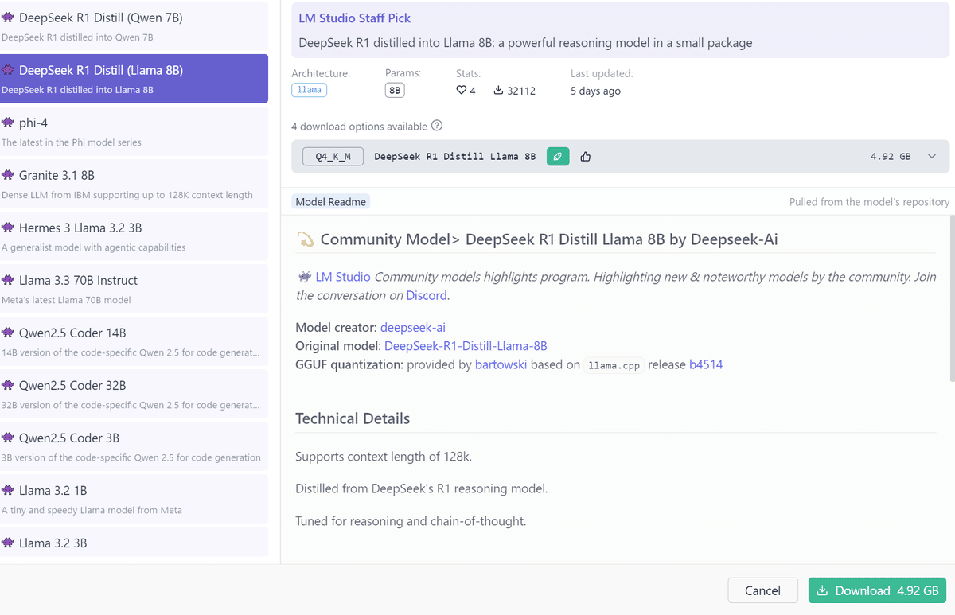955x615 pixels.
Task: Open the DeepSeek-R1-Distill-Llama-8B original model link
Action: click(x=466, y=346)
